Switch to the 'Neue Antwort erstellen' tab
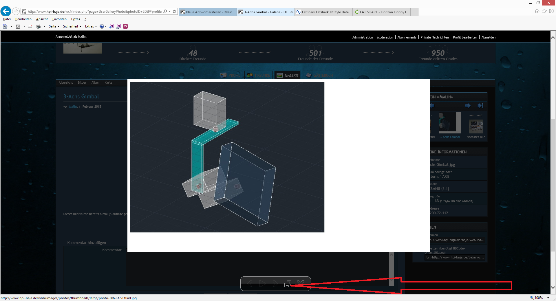The width and height of the screenshot is (556, 301). 208,12
